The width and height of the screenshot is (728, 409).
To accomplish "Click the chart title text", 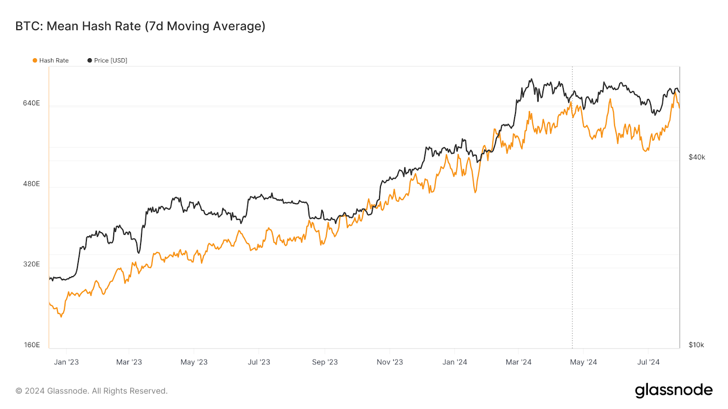I will coord(140,26).
